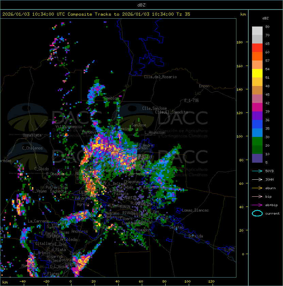Click the 'Mirador' map label
The height and width of the screenshot is (286, 283).
142,230
